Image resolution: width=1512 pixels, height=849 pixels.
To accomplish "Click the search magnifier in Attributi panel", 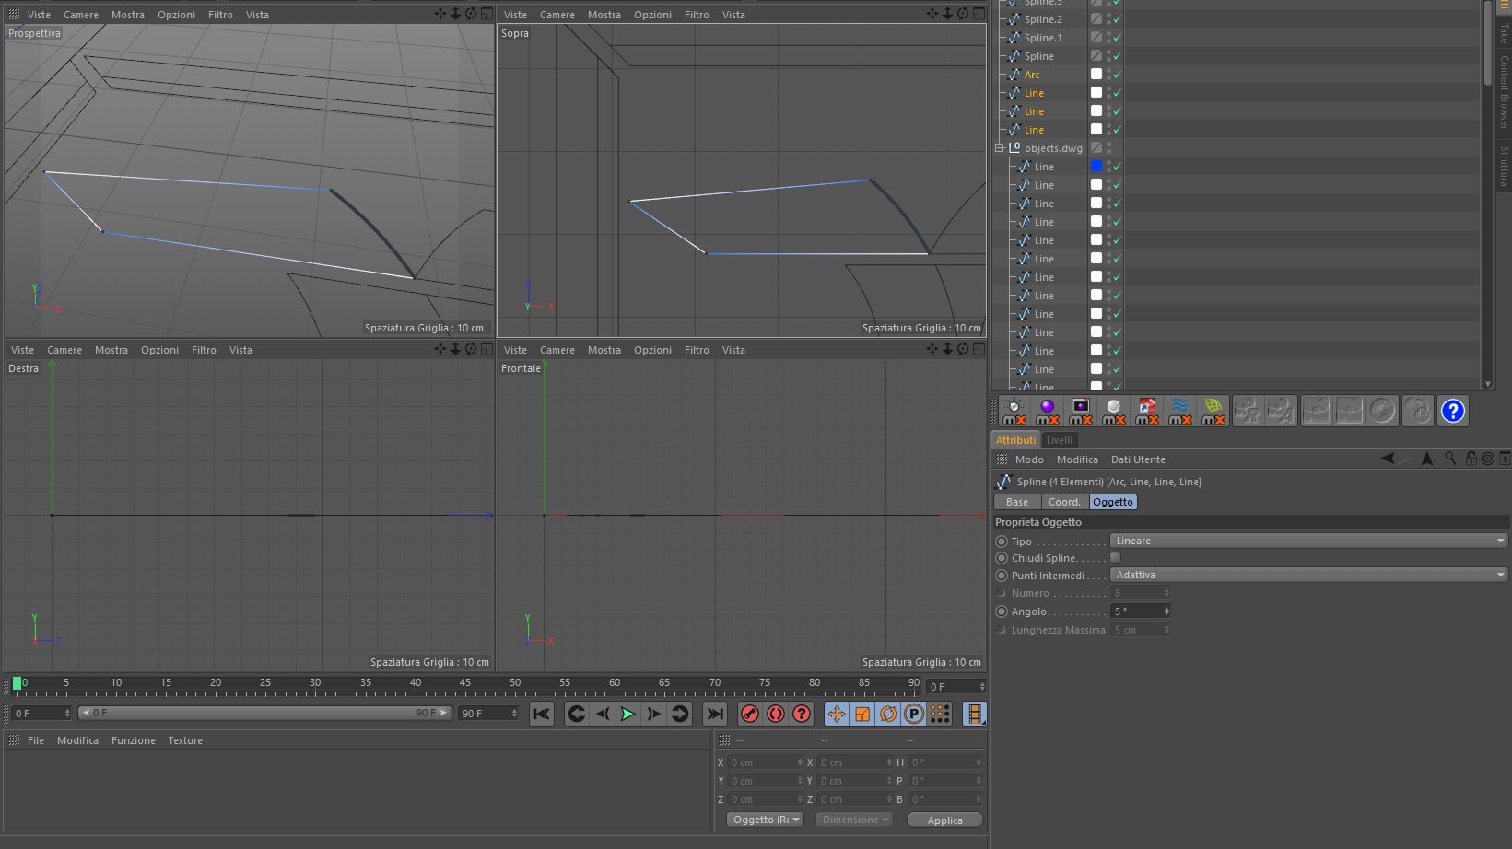I will click(1450, 459).
